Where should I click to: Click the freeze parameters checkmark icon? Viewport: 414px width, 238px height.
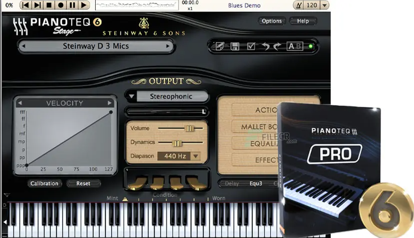pyautogui.click(x=251, y=46)
